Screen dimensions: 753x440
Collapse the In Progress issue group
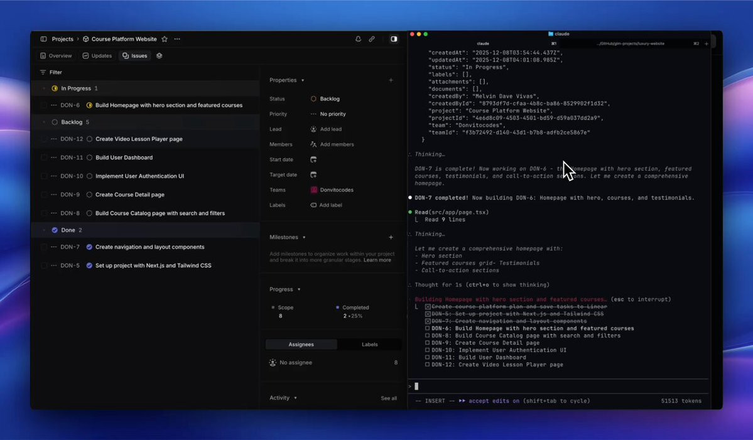click(x=44, y=89)
